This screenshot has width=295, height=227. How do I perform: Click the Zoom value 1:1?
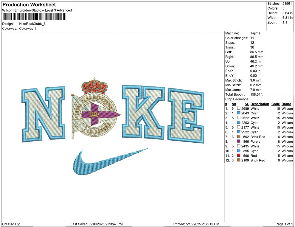285,22
